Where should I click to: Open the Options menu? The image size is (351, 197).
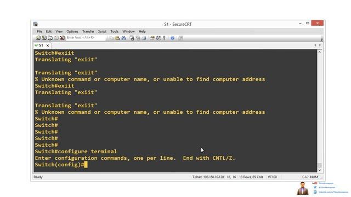tap(72, 32)
